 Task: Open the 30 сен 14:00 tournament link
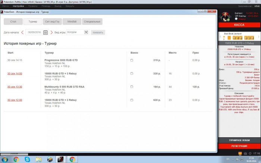click(15, 73)
